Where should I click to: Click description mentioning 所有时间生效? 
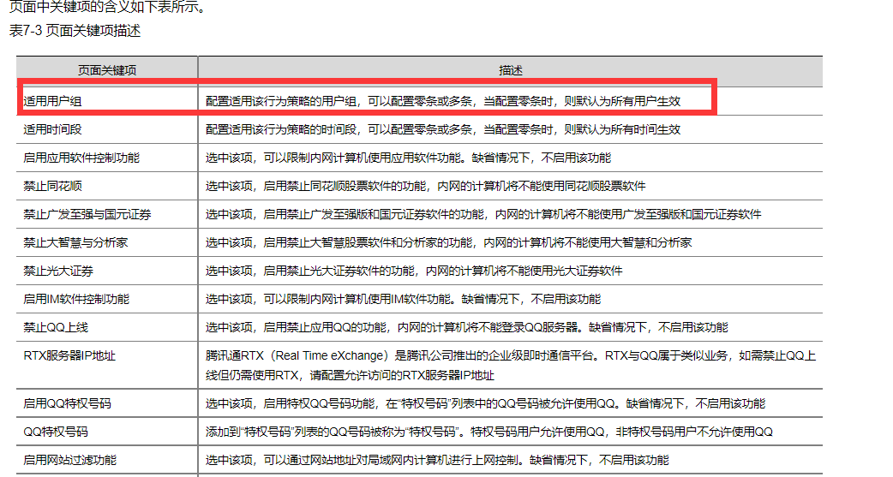coord(443,130)
